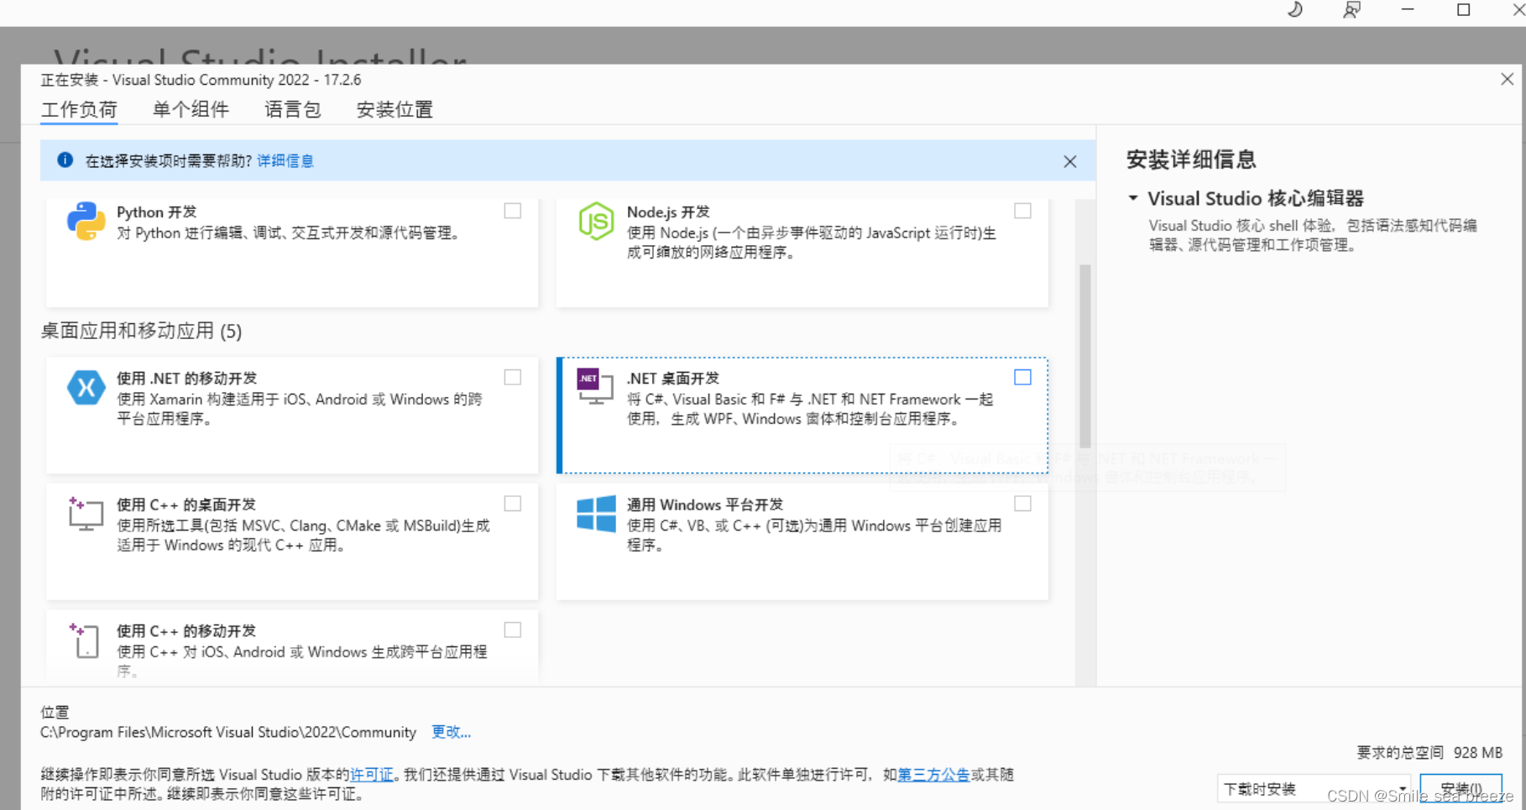The width and height of the screenshot is (1526, 810).
Task: Click the Python development workload icon
Action: click(86, 222)
